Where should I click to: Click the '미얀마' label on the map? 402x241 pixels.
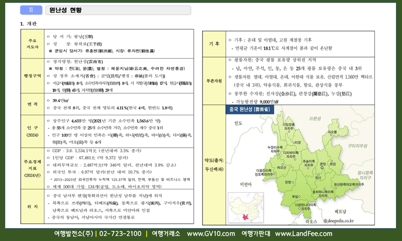pos(246,184)
